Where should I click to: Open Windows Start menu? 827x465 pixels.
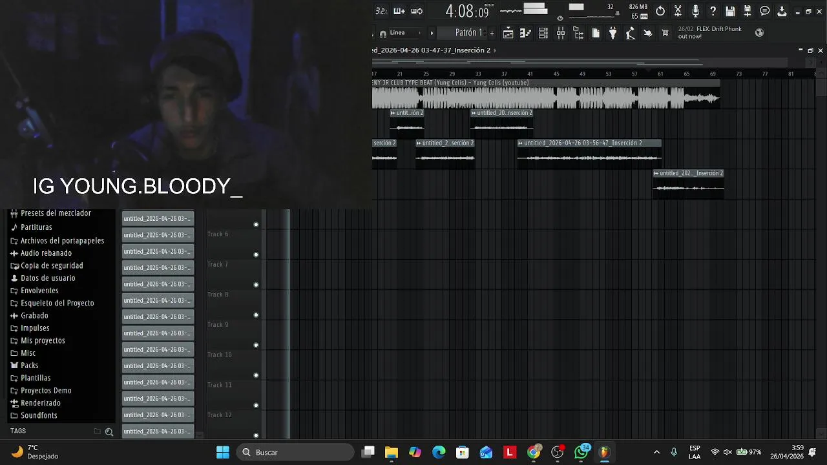[223, 452]
